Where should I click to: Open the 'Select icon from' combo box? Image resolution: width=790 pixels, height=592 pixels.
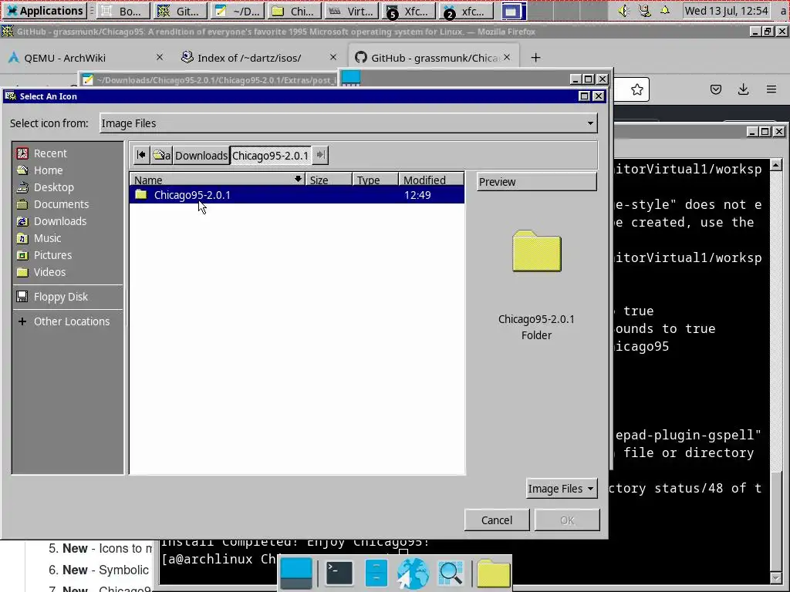point(348,123)
